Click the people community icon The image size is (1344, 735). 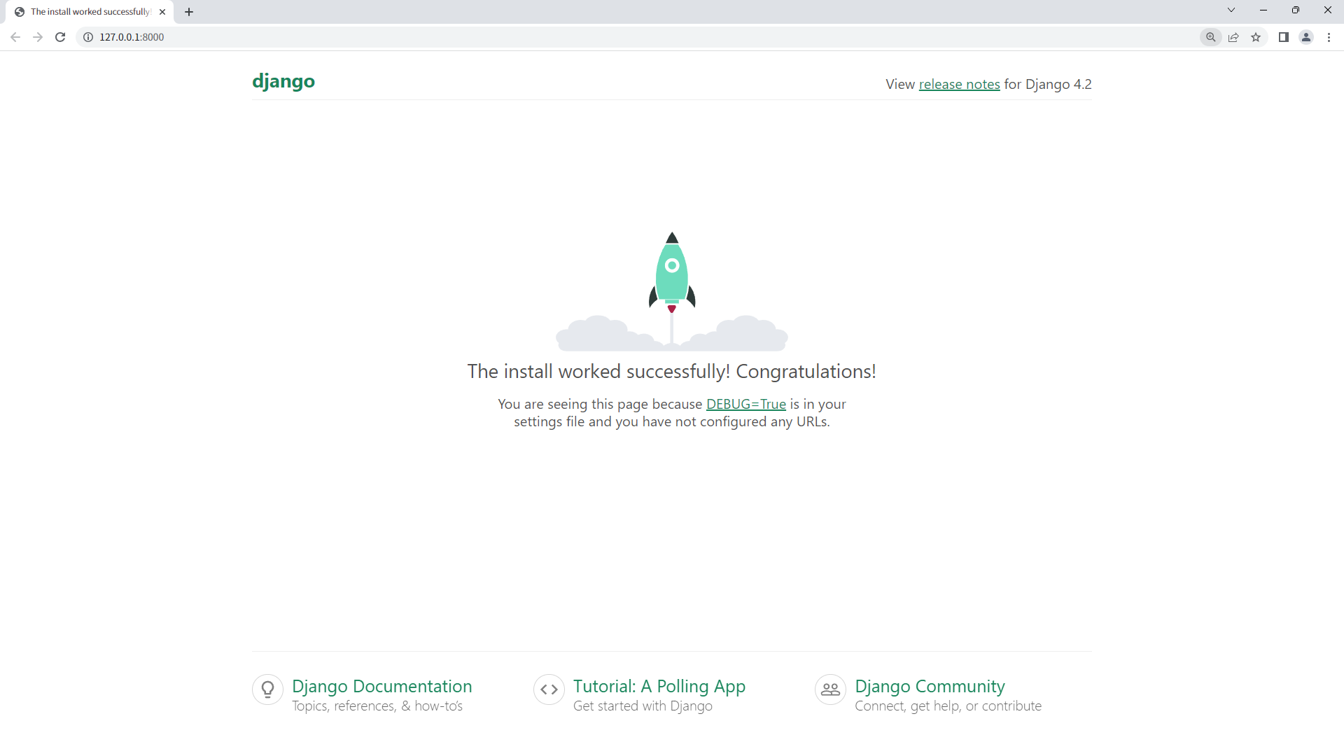(830, 690)
